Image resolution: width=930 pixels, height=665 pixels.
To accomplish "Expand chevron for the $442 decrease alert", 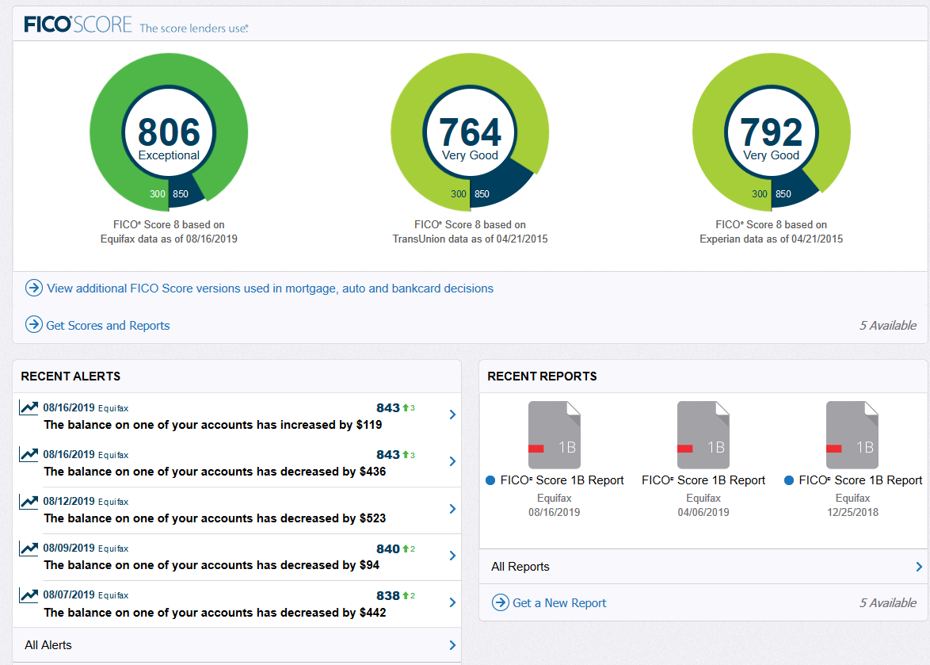I will pyautogui.click(x=452, y=602).
